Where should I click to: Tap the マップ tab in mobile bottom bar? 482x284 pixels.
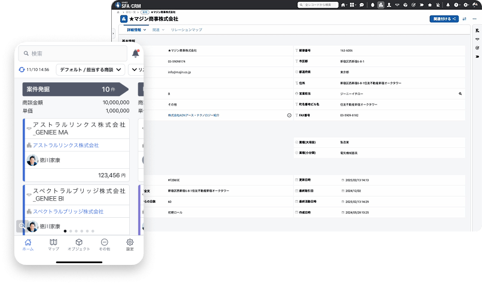pyautogui.click(x=53, y=245)
